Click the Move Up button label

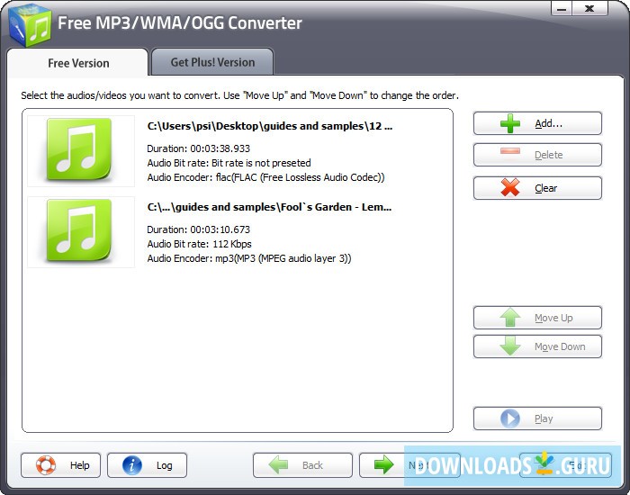click(553, 318)
